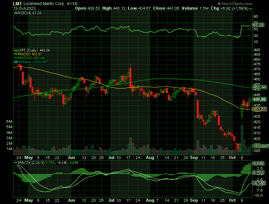Click the NYSE exchange label

pos(72,3)
